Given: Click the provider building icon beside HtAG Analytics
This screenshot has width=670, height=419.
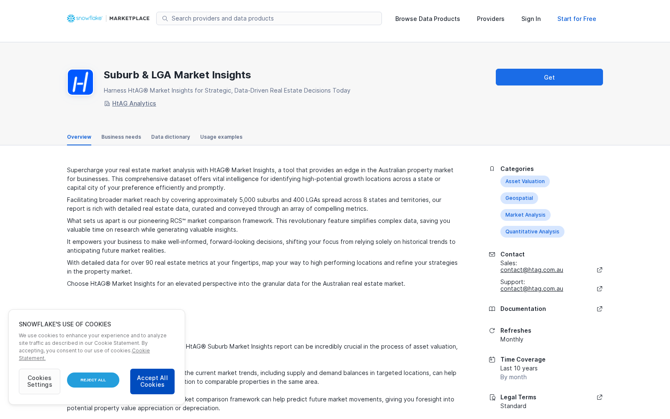Looking at the screenshot, I should pos(107,103).
